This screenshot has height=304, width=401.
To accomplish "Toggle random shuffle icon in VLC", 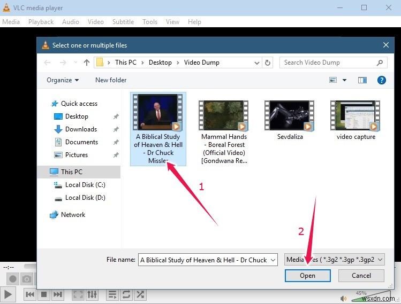I will [x=140, y=294].
